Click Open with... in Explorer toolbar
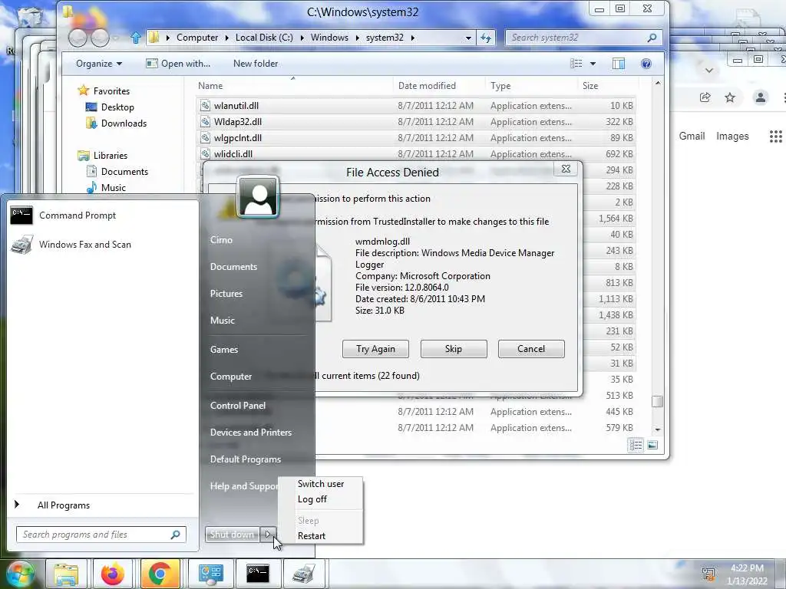This screenshot has height=589, width=786. 178,64
